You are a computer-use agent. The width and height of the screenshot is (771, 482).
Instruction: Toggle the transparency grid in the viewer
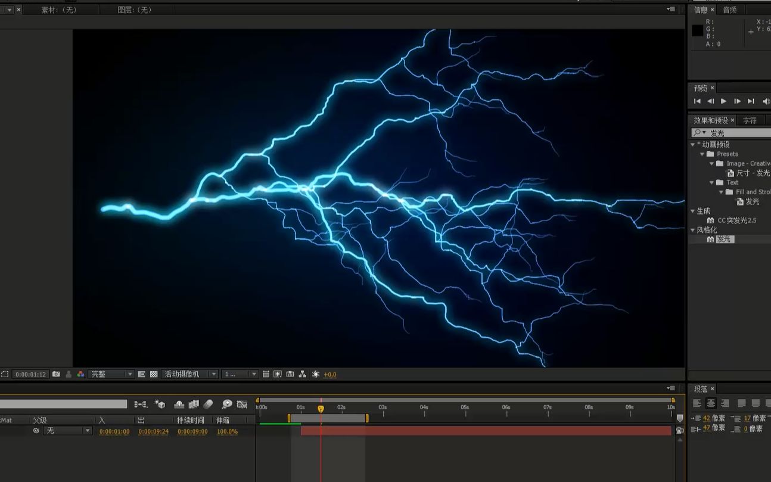[154, 374]
